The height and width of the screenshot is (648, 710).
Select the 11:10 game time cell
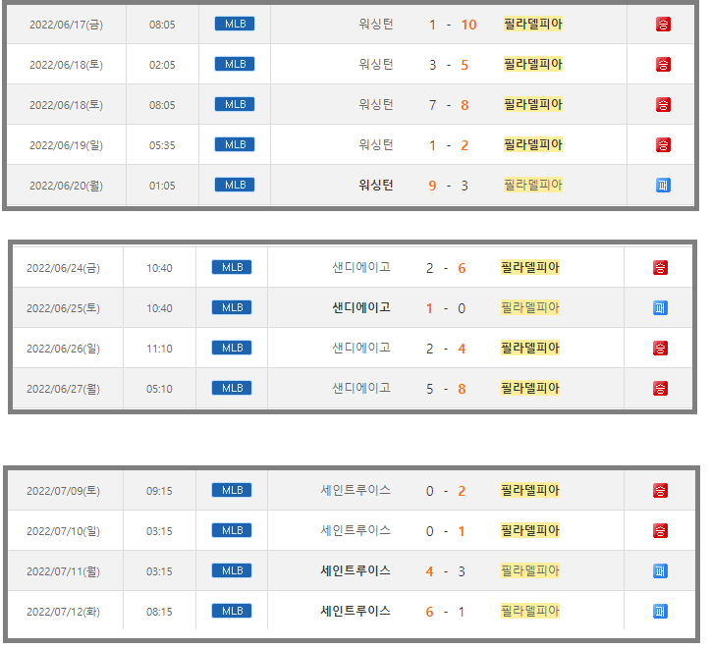pyautogui.click(x=159, y=348)
